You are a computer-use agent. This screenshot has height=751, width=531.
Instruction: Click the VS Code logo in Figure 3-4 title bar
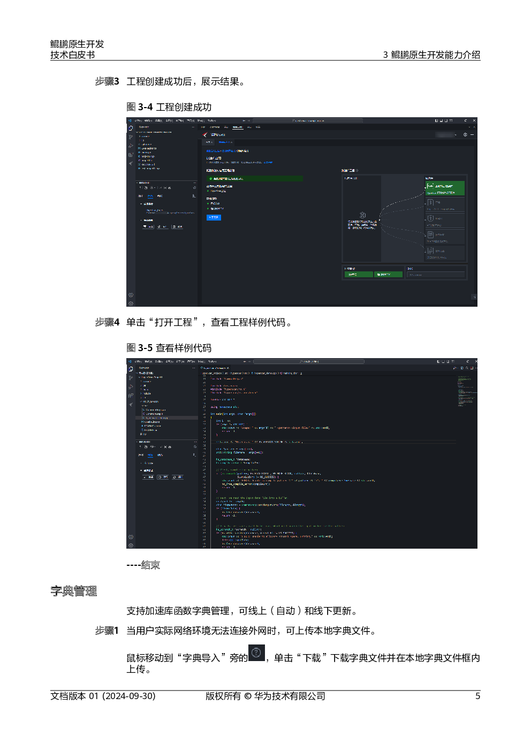tap(130, 121)
